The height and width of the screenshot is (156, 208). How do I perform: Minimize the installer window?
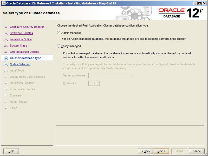click(x=195, y=3)
